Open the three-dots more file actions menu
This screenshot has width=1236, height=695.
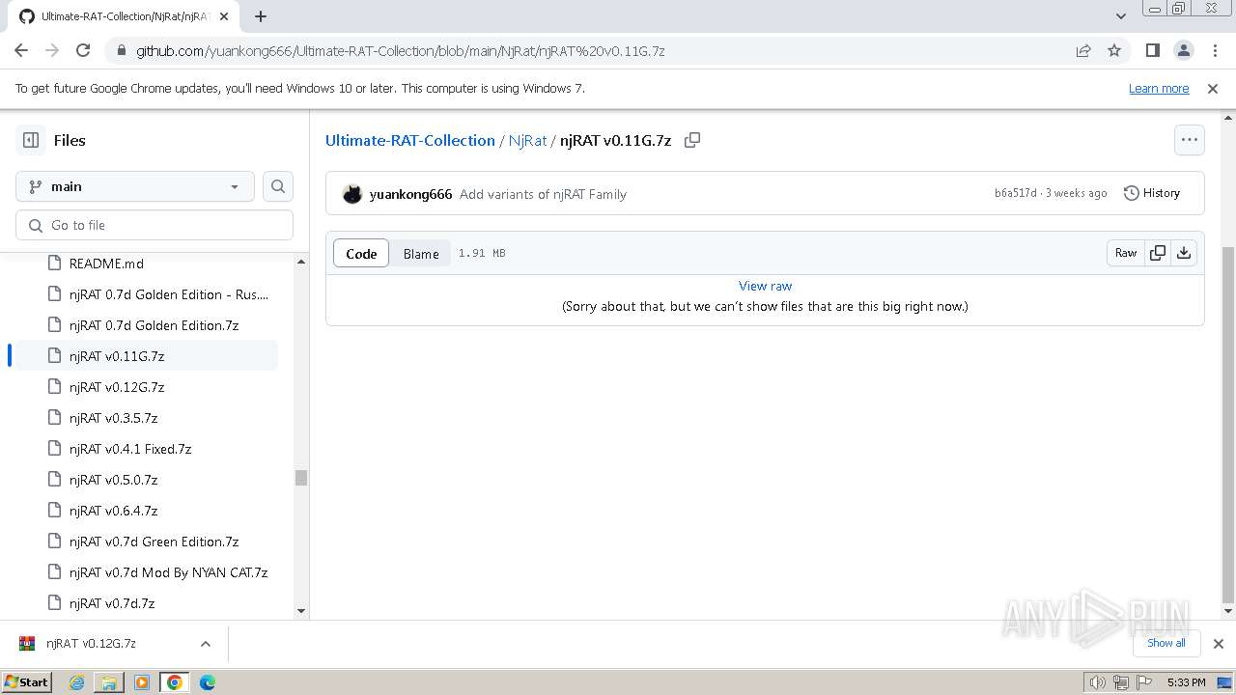1190,140
